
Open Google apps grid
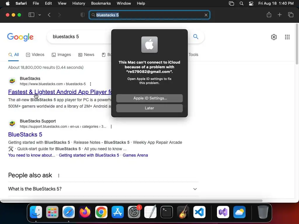point(287,37)
